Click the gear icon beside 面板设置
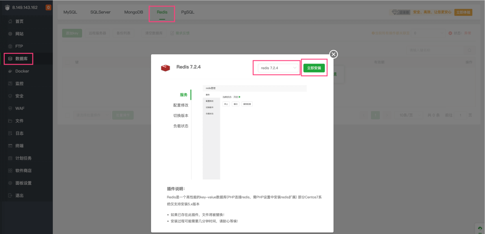The height and width of the screenshot is (234, 485). coord(10,183)
